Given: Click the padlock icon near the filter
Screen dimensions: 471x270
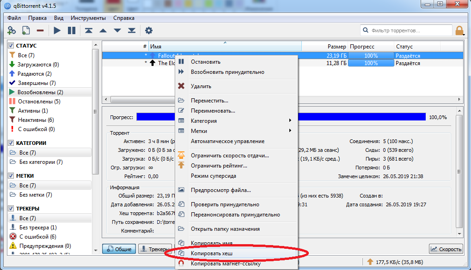Looking at the screenshot, I should coord(459,31).
